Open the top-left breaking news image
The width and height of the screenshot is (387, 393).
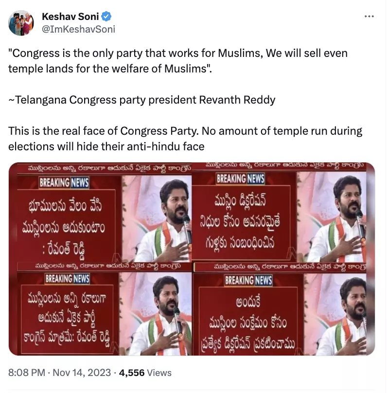(100, 212)
